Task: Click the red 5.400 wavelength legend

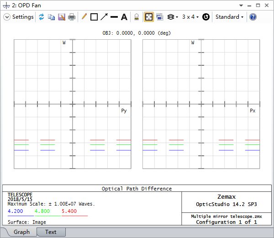Action: (69, 211)
